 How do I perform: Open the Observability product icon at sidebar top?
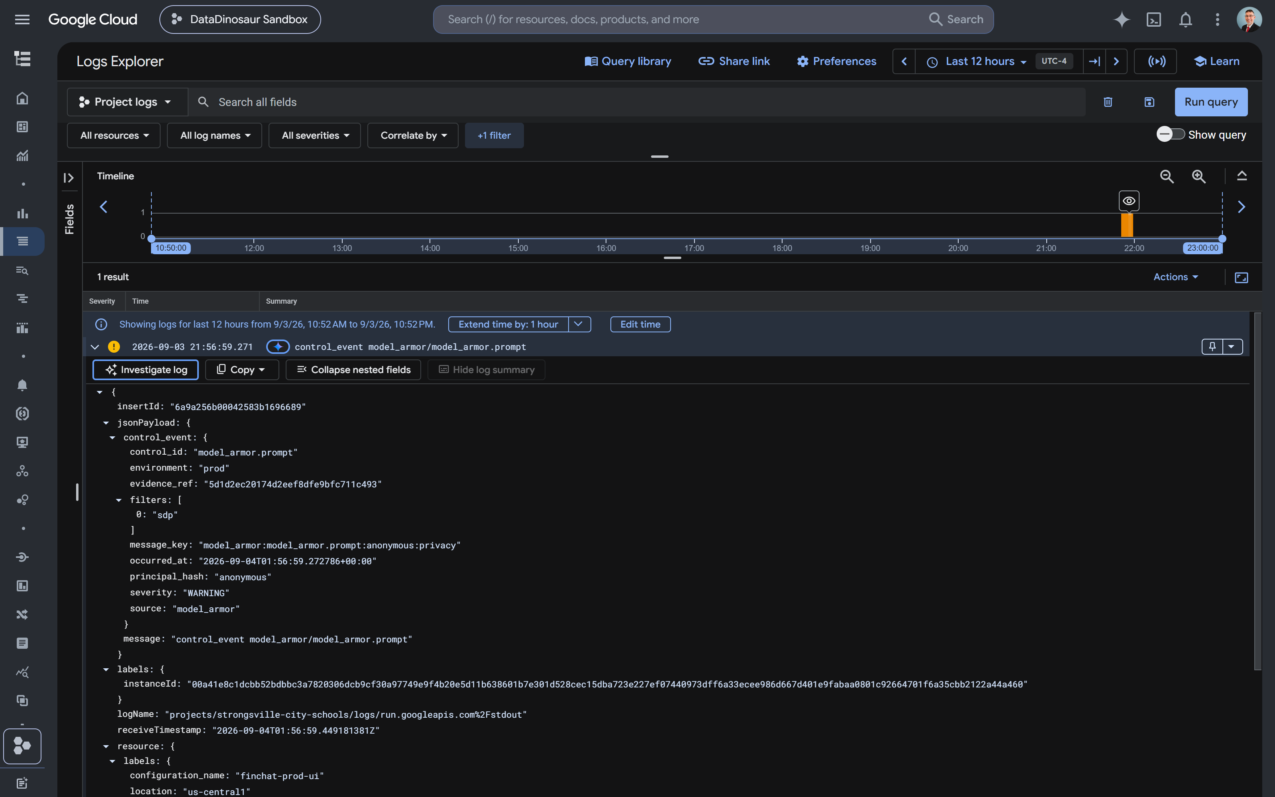click(x=22, y=59)
